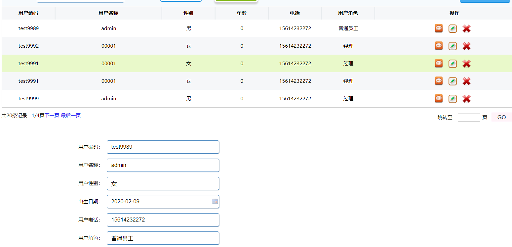Delete user in non-highlighted test9991 row

pyautogui.click(x=466, y=81)
